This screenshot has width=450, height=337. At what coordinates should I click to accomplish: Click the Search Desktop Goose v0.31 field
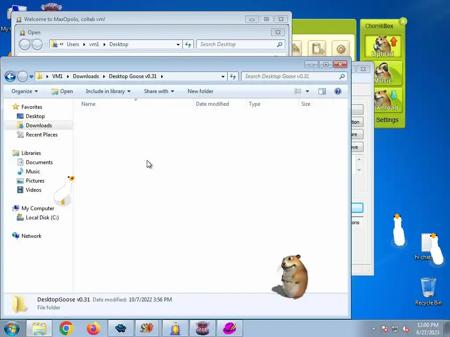pyautogui.click(x=294, y=76)
